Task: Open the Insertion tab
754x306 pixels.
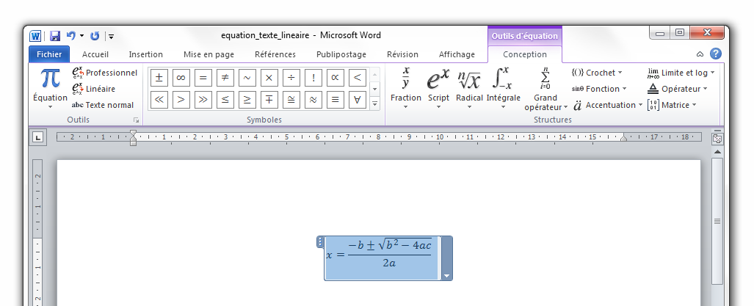Action: point(145,54)
